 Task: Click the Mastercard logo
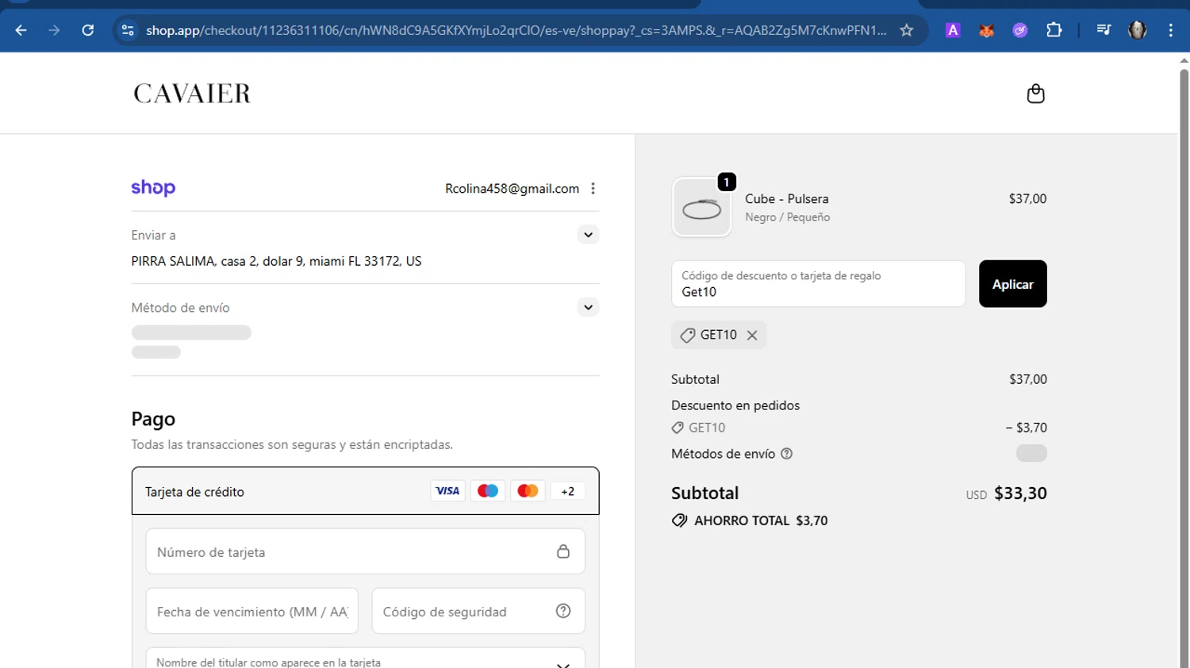coord(528,491)
